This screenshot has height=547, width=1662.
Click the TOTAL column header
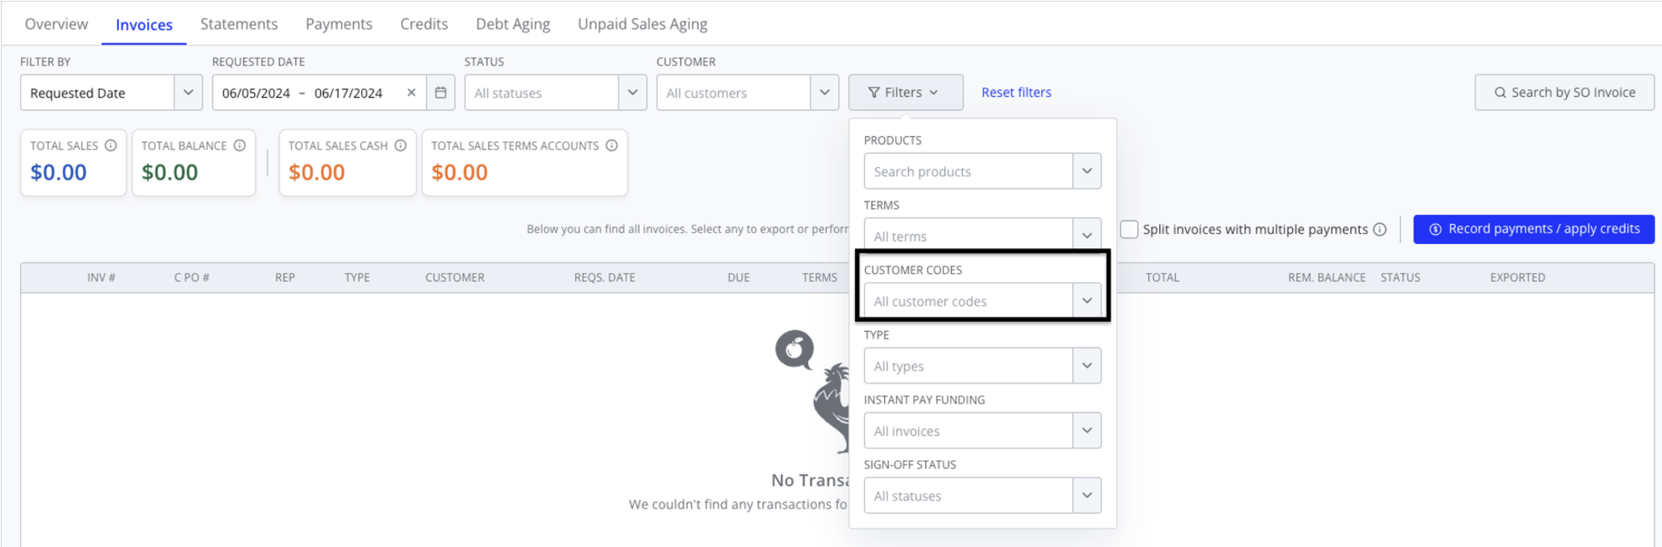coord(1163,278)
